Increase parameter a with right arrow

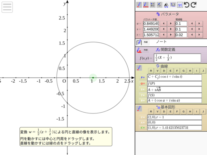click(x=171, y=23)
